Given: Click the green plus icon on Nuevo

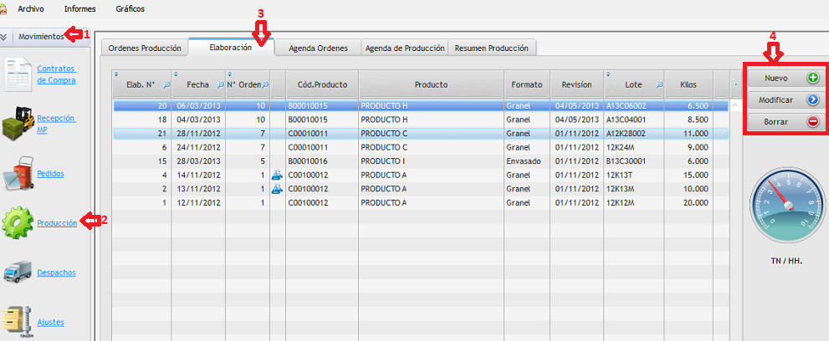Looking at the screenshot, I should [813, 78].
